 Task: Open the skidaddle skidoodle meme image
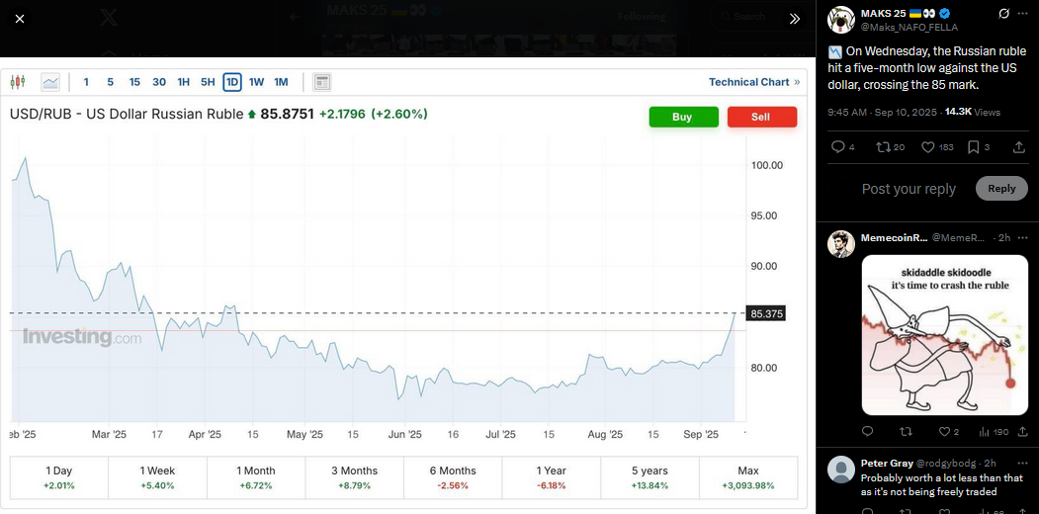(x=943, y=335)
